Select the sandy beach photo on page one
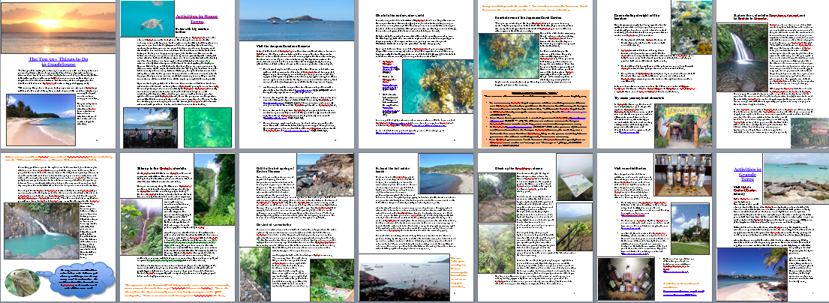The image size is (829, 303). (40, 119)
